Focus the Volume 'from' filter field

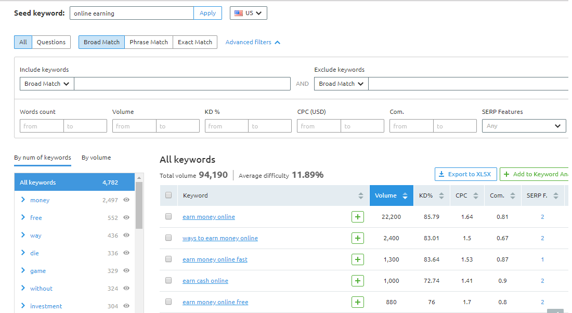[134, 126]
